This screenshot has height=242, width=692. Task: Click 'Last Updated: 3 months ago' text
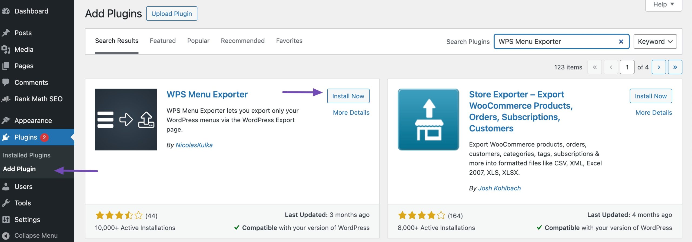coord(327,215)
